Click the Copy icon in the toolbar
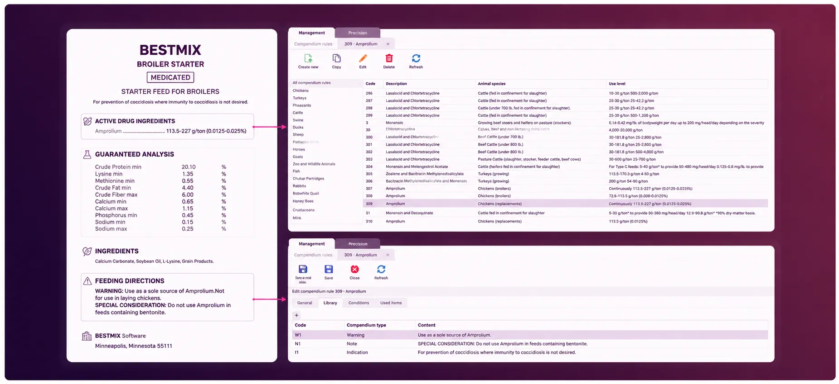839x384 pixels. 336,58
